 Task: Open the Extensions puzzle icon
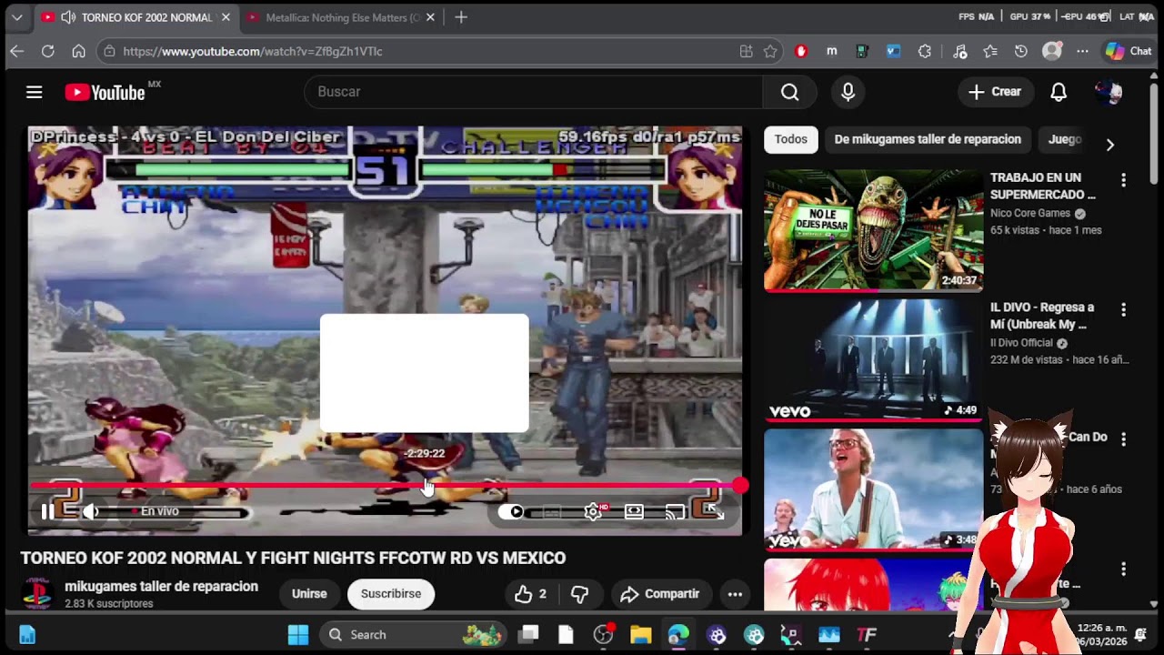pos(925,52)
